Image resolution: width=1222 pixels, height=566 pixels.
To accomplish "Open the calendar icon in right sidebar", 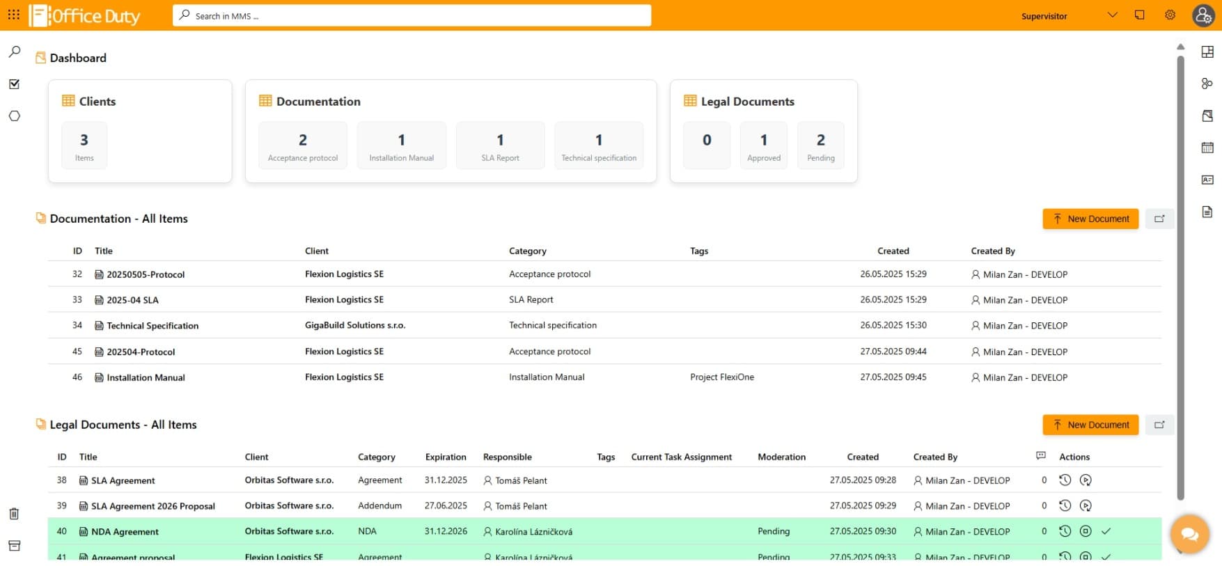I will (x=1207, y=148).
